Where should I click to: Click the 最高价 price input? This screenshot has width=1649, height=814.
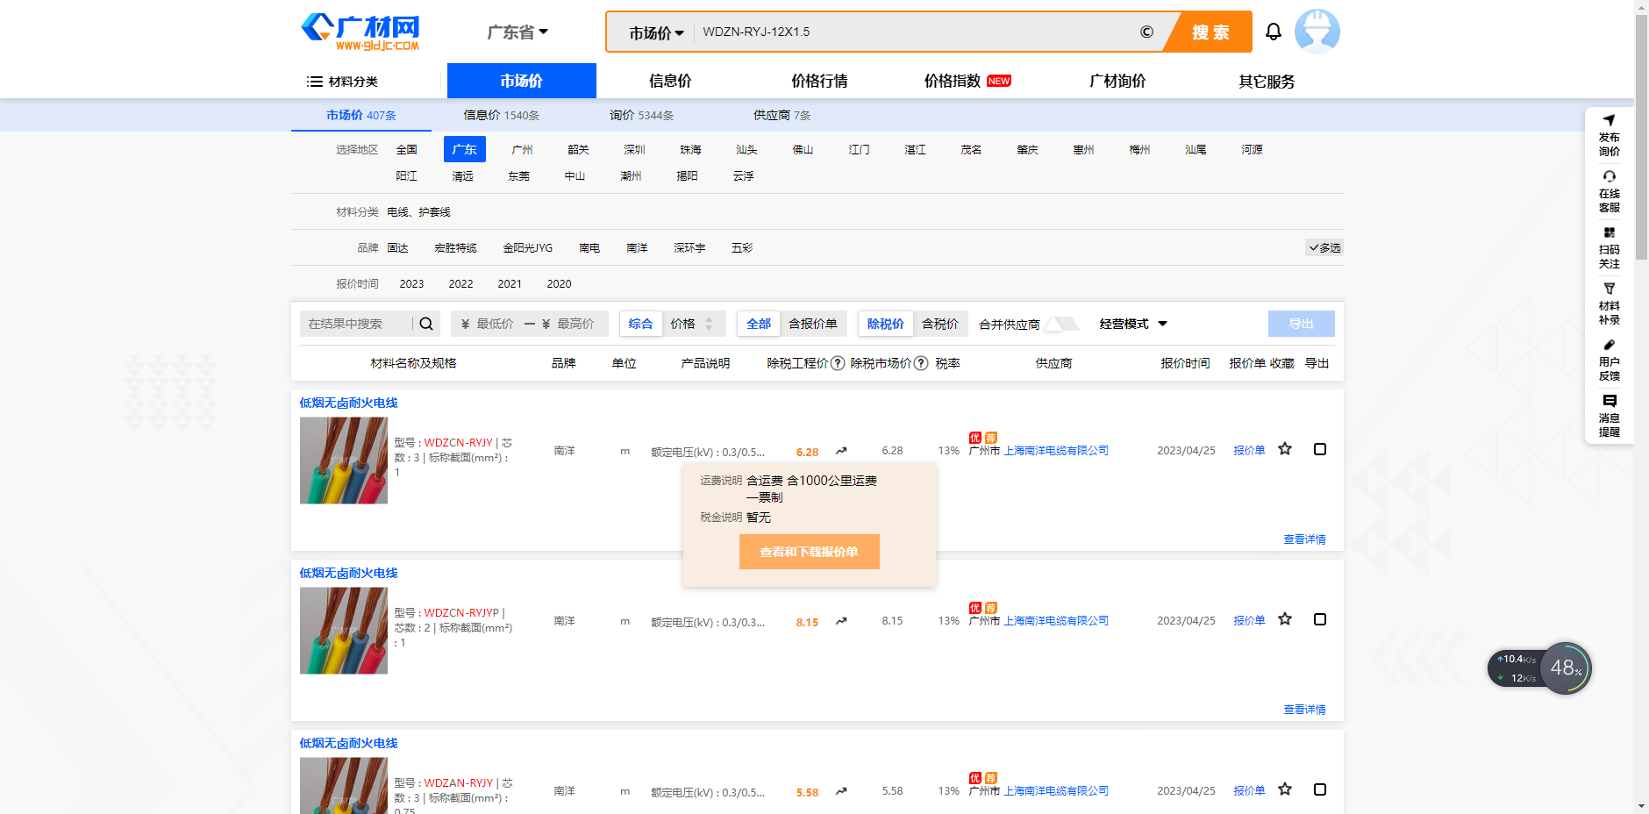point(575,324)
